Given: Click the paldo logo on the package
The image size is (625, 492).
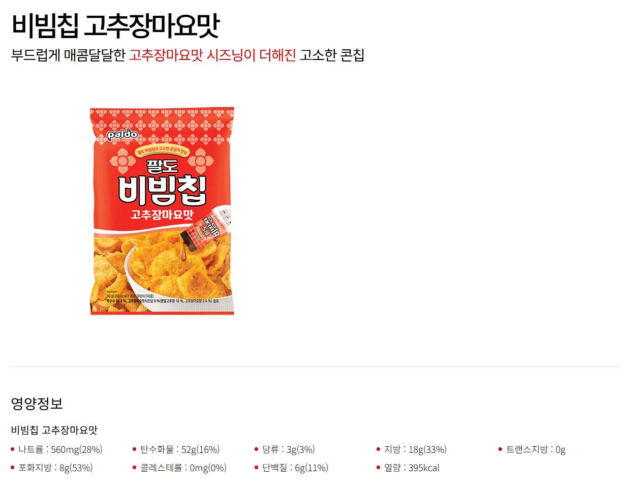Looking at the screenshot, I should coord(122,135).
